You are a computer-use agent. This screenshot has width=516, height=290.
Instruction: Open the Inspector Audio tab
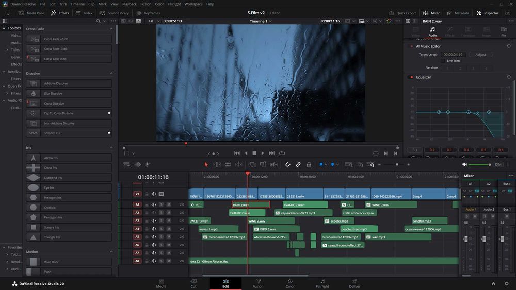pos(432,32)
